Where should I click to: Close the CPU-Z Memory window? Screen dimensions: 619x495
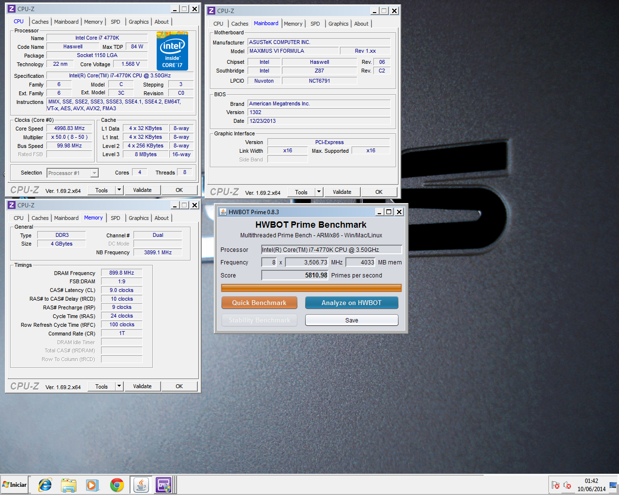click(x=194, y=205)
